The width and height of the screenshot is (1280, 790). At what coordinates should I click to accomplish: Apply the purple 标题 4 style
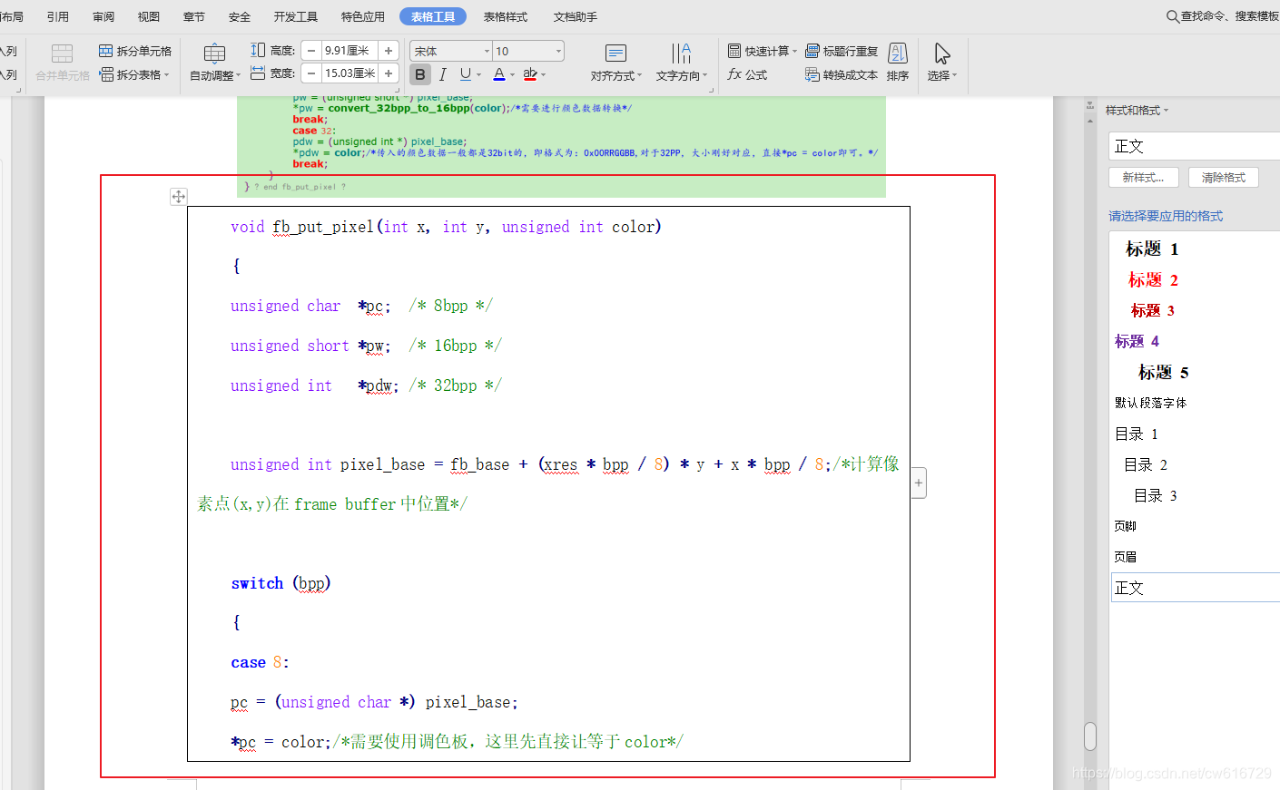click(x=1137, y=341)
